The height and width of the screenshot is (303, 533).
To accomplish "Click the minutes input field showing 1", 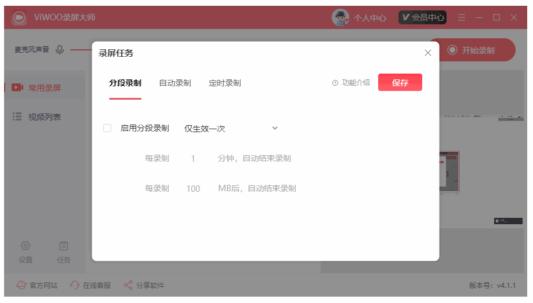I will coord(193,159).
